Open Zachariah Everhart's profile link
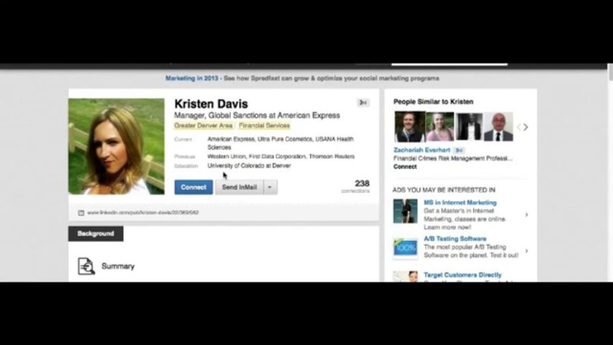 (x=422, y=150)
